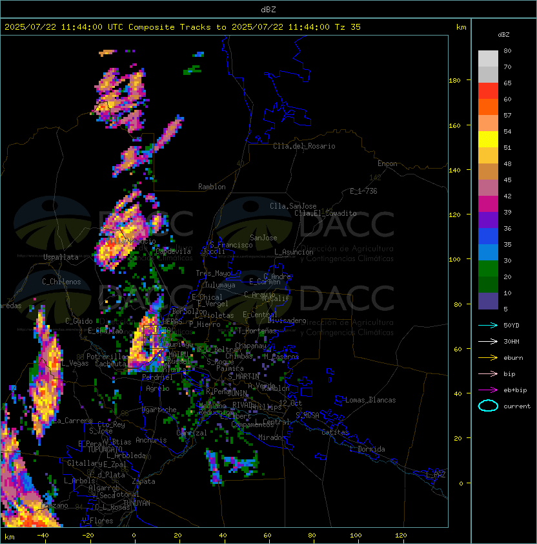Image resolution: width=537 pixels, height=544 pixels.
Task: Click the Ramblon label near top center
Action: click(x=212, y=187)
